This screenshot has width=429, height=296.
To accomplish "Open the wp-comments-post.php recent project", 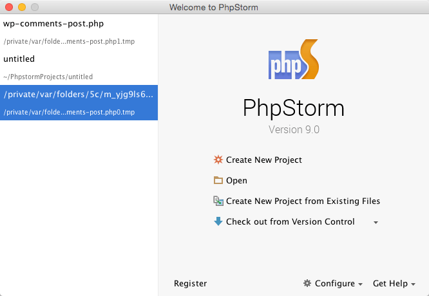I will pos(79,32).
